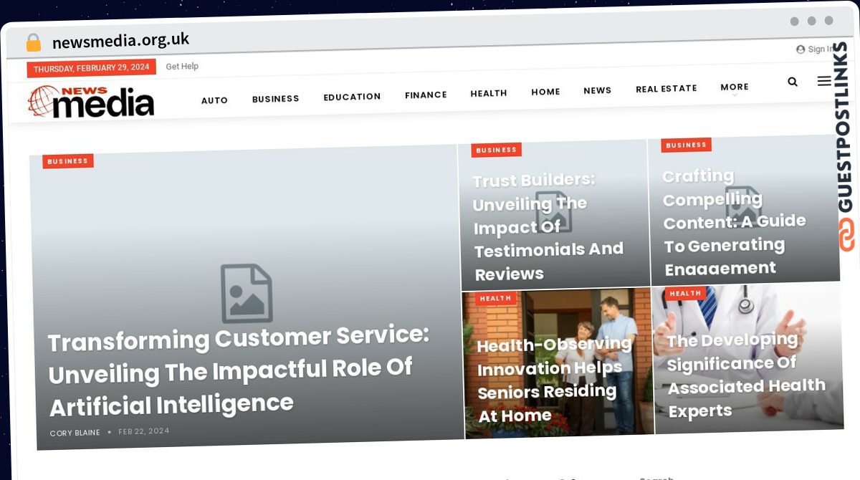Click the padlock icon in address bar
This screenshot has width=860, height=480.
(34, 43)
